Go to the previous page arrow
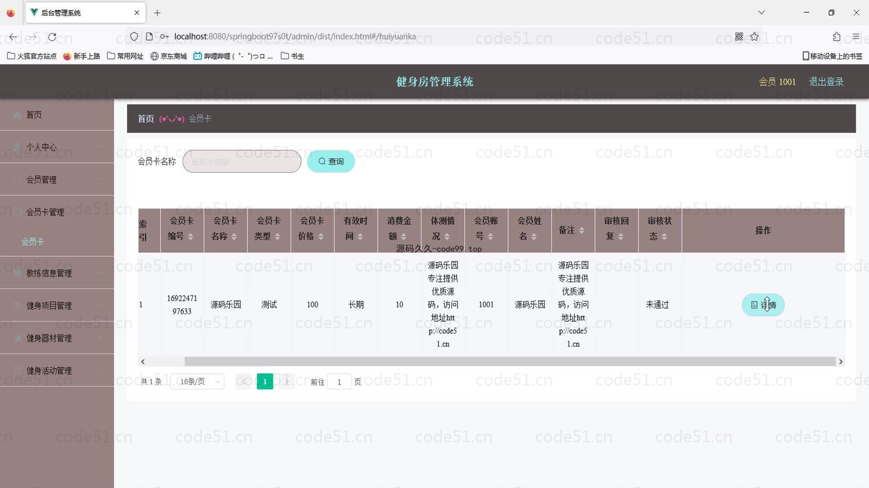The width and height of the screenshot is (869, 488). pyautogui.click(x=244, y=382)
